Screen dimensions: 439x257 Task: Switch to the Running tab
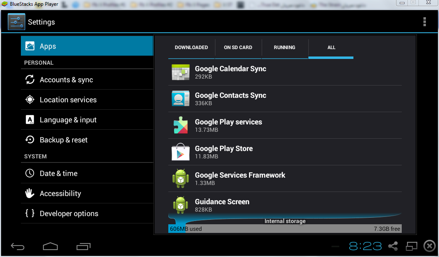coord(285,47)
